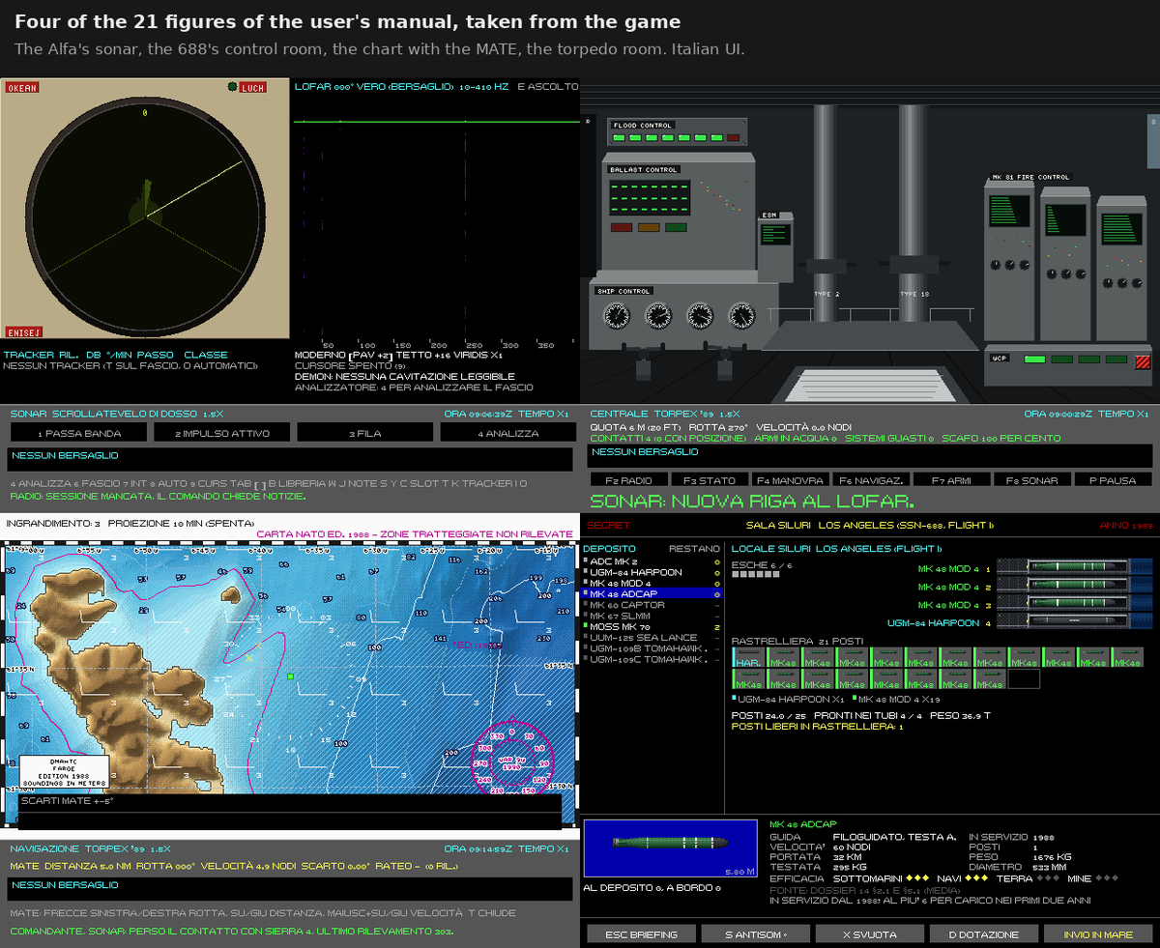Open the F4 Manovra screen

point(790,479)
